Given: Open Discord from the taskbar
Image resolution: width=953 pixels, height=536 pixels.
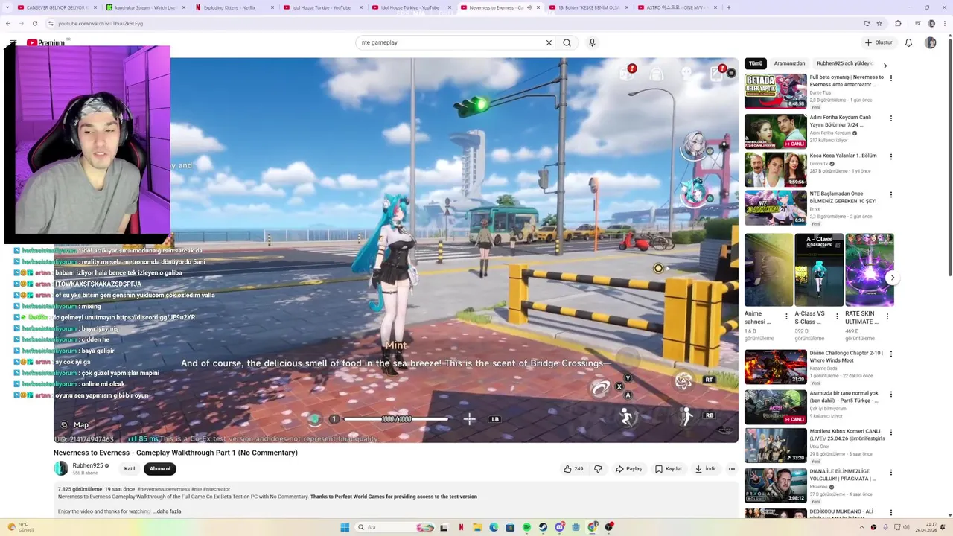Looking at the screenshot, I should (x=560, y=527).
